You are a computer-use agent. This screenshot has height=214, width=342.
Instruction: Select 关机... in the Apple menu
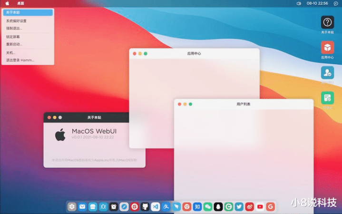pyautogui.click(x=28, y=53)
